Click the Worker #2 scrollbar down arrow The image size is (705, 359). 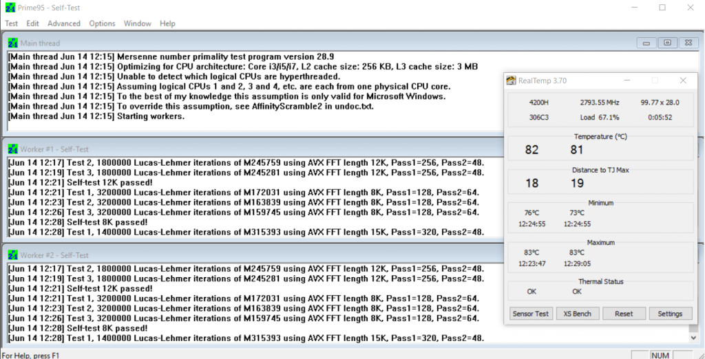tap(693, 338)
